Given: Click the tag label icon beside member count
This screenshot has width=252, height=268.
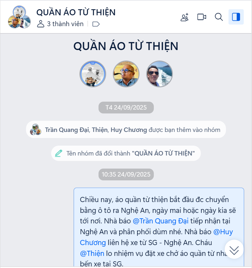Looking at the screenshot, I should coord(96,24).
